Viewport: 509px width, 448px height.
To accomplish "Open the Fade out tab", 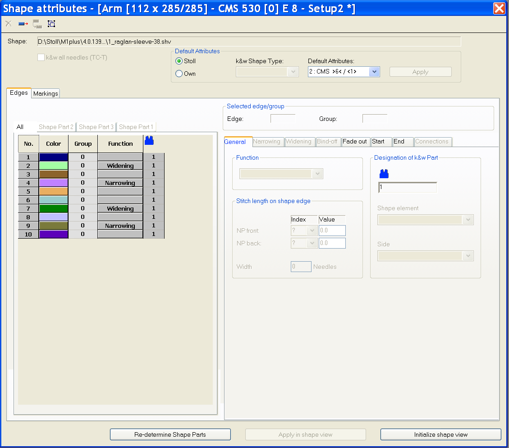I will tap(355, 142).
